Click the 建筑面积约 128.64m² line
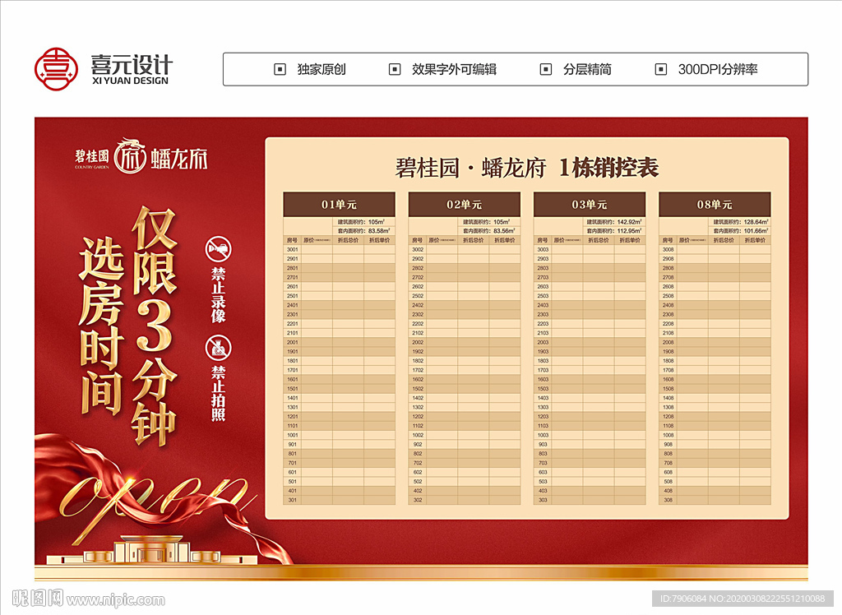 coord(741,222)
